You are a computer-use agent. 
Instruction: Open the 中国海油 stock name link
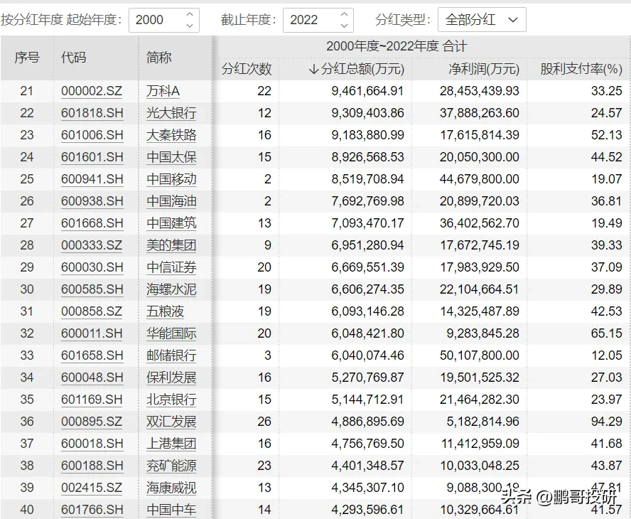coord(171,201)
